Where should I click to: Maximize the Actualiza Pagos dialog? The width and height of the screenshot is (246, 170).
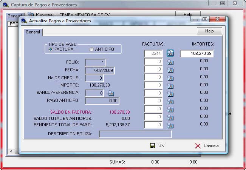pyautogui.click(x=204, y=19)
